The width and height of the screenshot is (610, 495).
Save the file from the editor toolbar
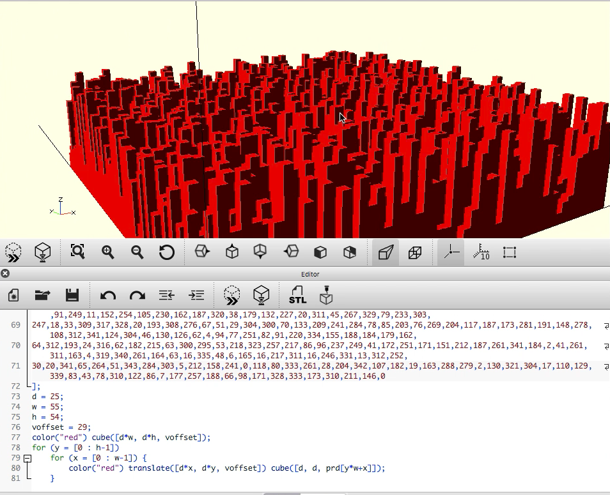click(72, 295)
